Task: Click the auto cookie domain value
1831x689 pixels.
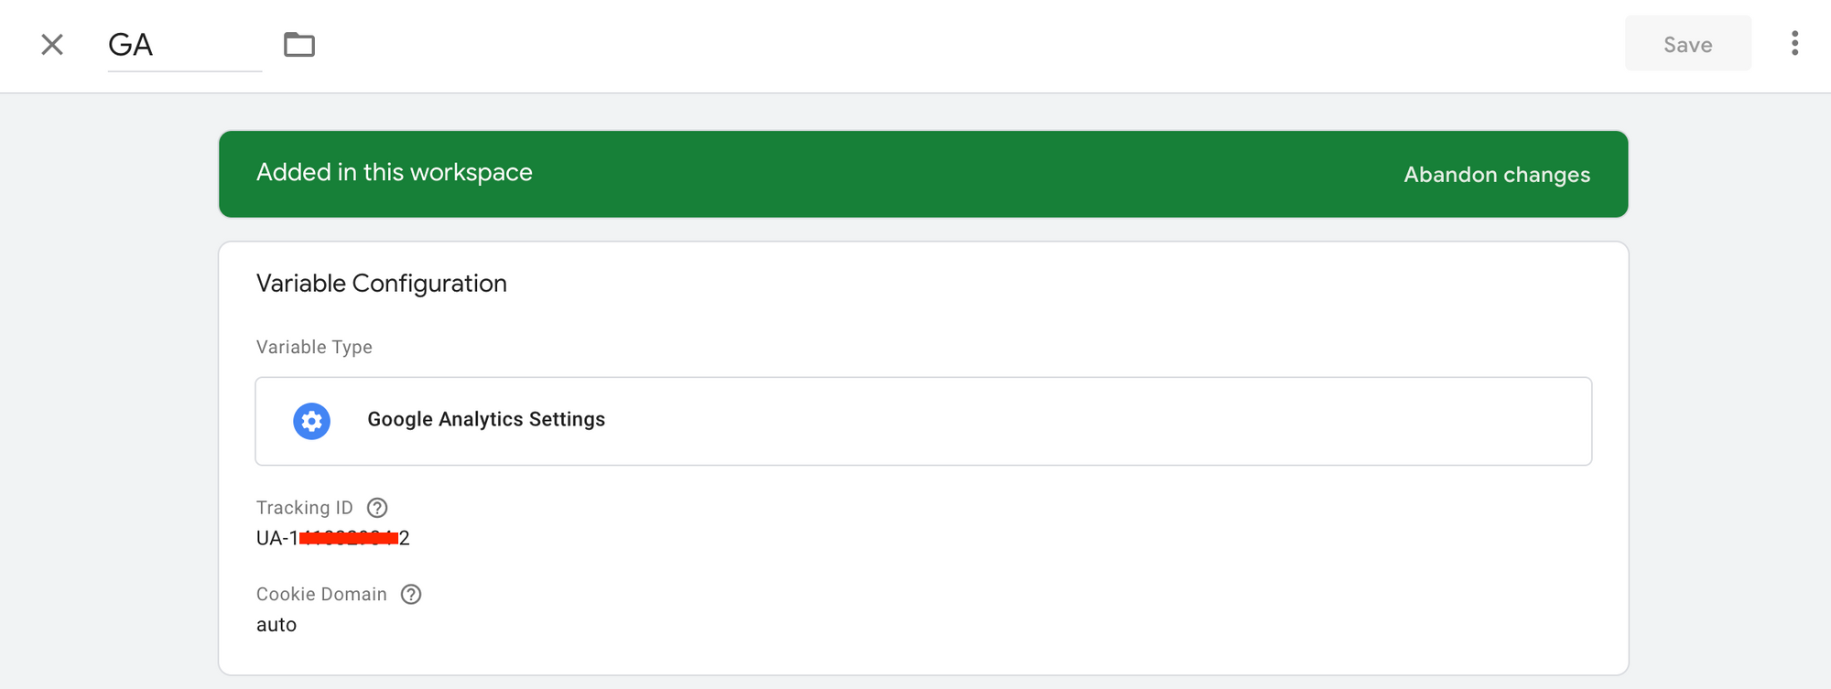Action: (x=276, y=625)
